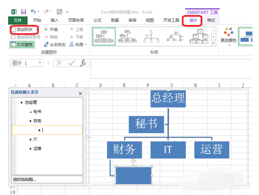
Task: Redo the last undone action
Action: [x=46, y=12]
